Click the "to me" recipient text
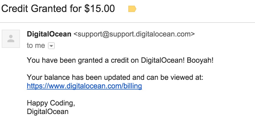The height and width of the screenshot is (126, 255). tap(36, 46)
